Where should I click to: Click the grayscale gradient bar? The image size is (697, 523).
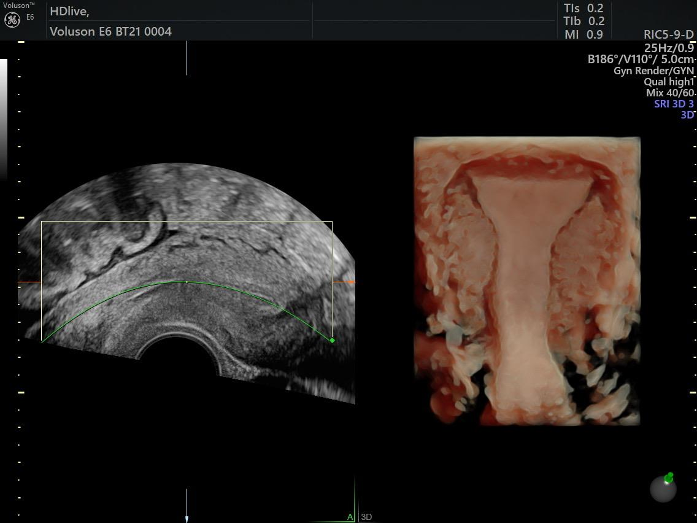tap(4, 117)
